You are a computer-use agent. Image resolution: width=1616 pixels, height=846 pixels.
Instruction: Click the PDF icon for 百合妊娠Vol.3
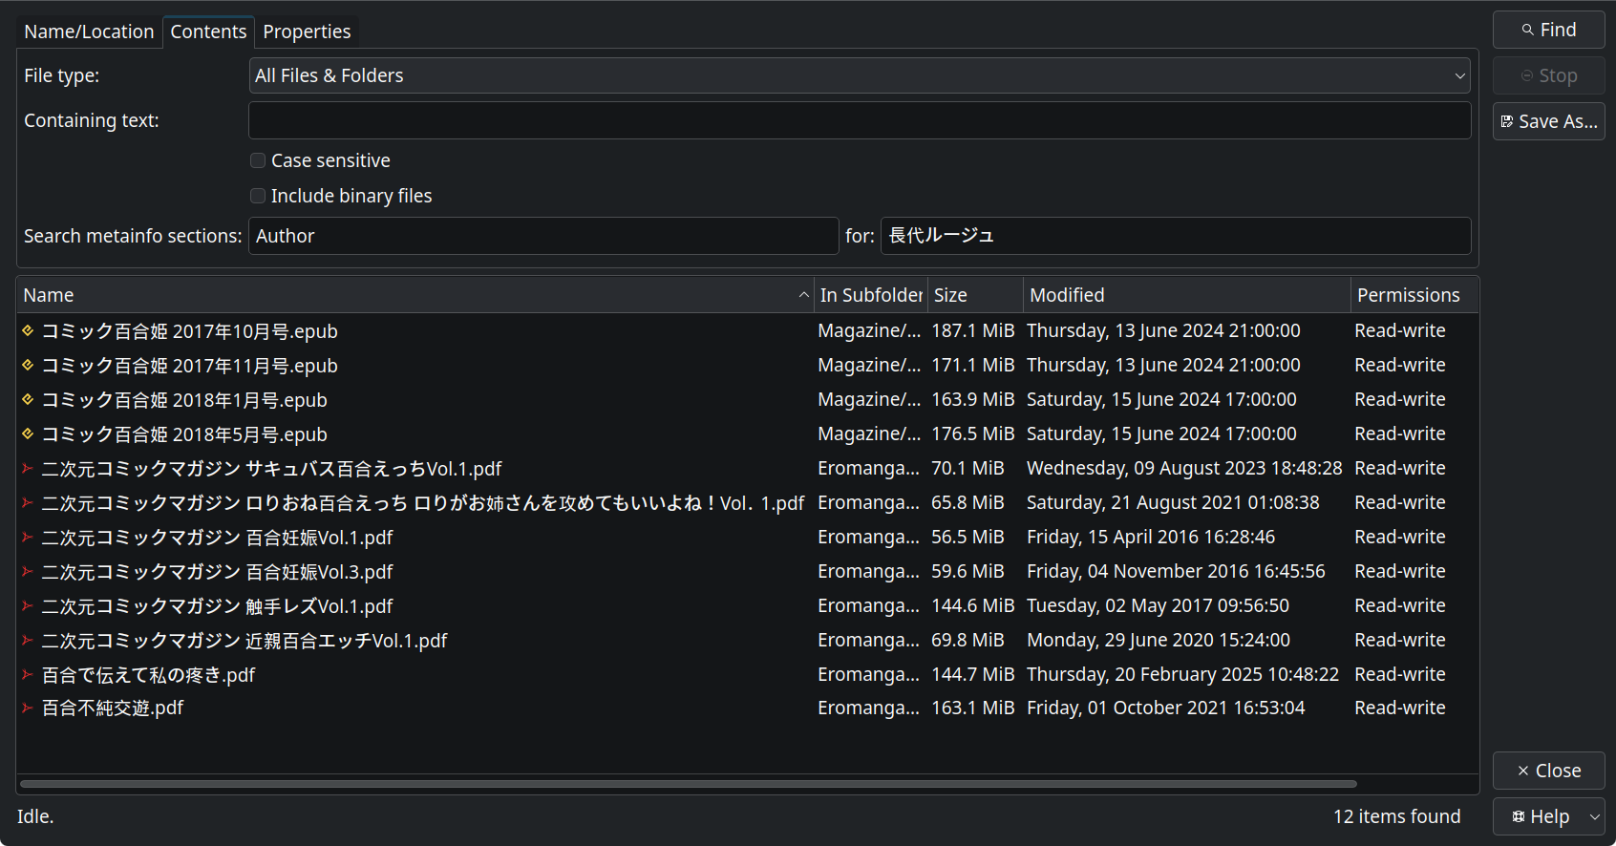28,571
